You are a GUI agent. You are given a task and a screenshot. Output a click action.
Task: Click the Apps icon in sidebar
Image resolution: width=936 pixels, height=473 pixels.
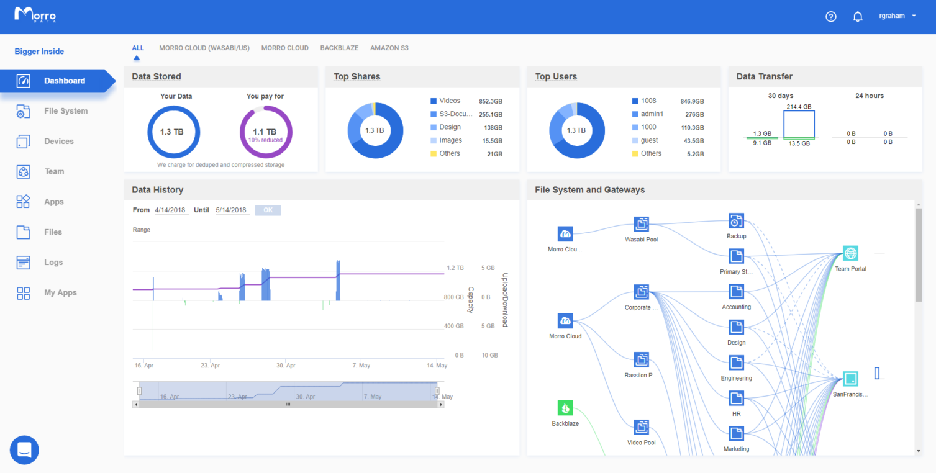23,202
